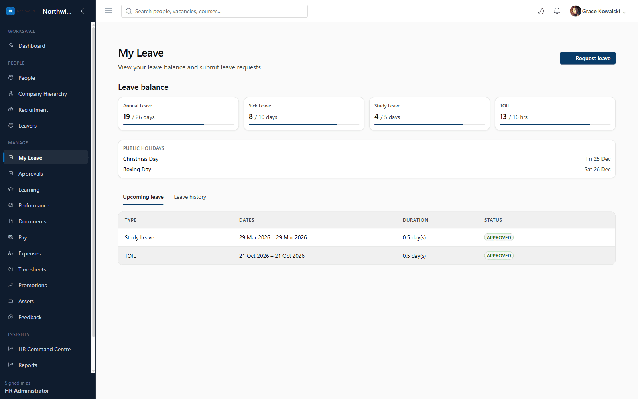
Task: Toggle dark mode moon icon
Action: coord(541,11)
